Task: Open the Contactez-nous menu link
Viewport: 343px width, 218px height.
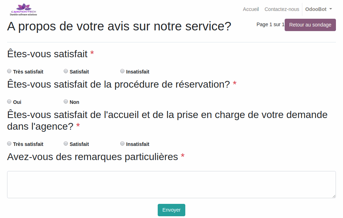Action: click(x=282, y=9)
